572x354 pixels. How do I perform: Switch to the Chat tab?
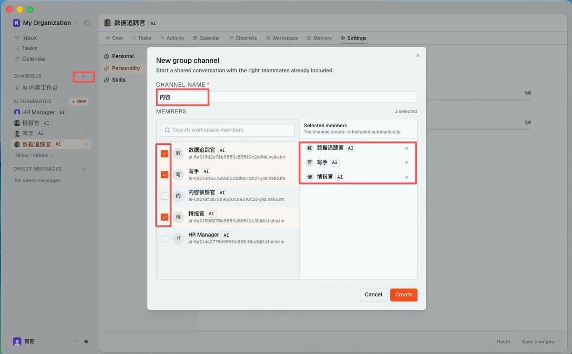click(114, 38)
